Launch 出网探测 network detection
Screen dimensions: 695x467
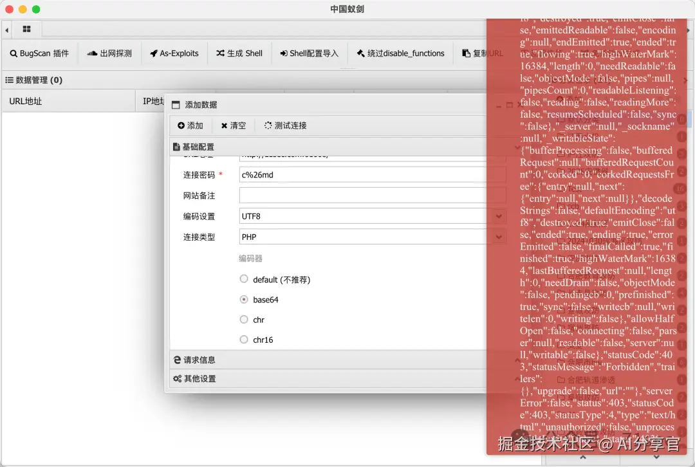[x=109, y=53]
